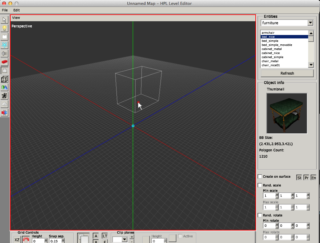Select cabinet_metal in entity list
This screenshot has width=320, height=243.
272,49
